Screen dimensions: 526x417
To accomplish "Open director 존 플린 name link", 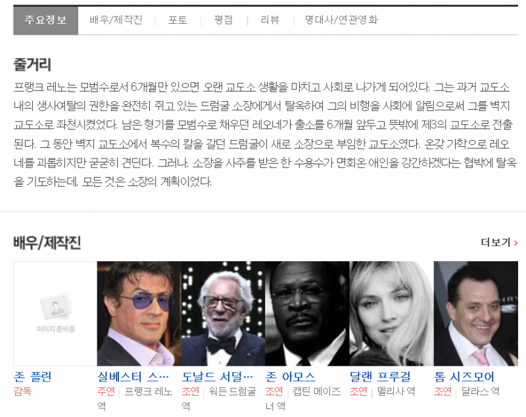I will (x=33, y=377).
